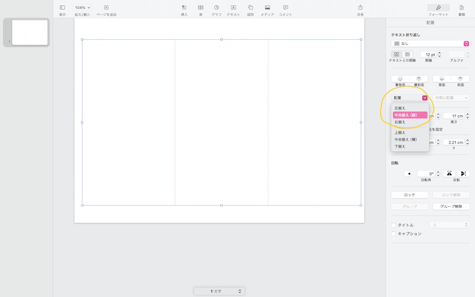This screenshot has height=297, width=475.
Task: Choose 下揃え in the alignment menu
Action: tap(400, 146)
